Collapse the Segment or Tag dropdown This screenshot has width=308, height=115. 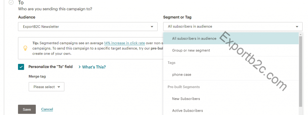(x=233, y=26)
